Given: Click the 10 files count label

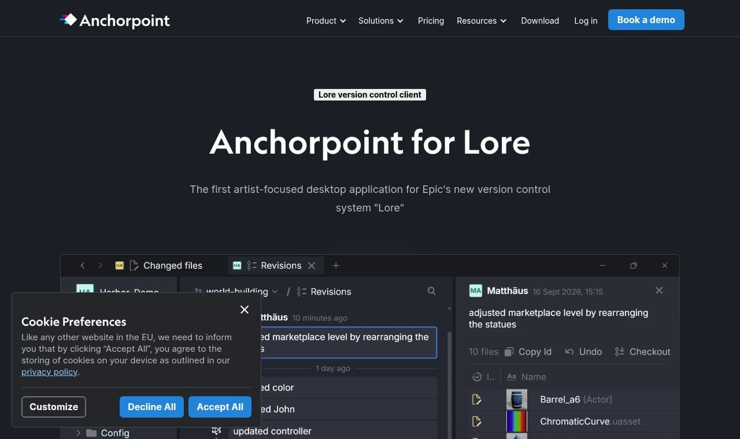Looking at the screenshot, I should point(483,352).
